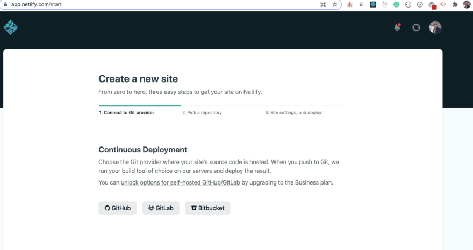Select step 2 Pick a repository
Image resolution: width=473 pixels, height=250 pixels.
[x=202, y=112]
